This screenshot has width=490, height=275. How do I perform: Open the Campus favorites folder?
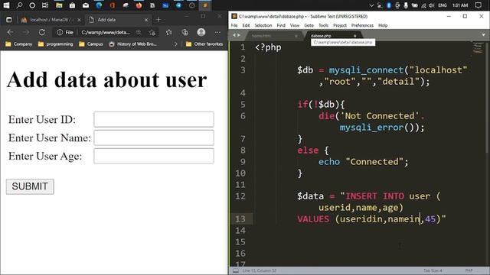pos(91,44)
